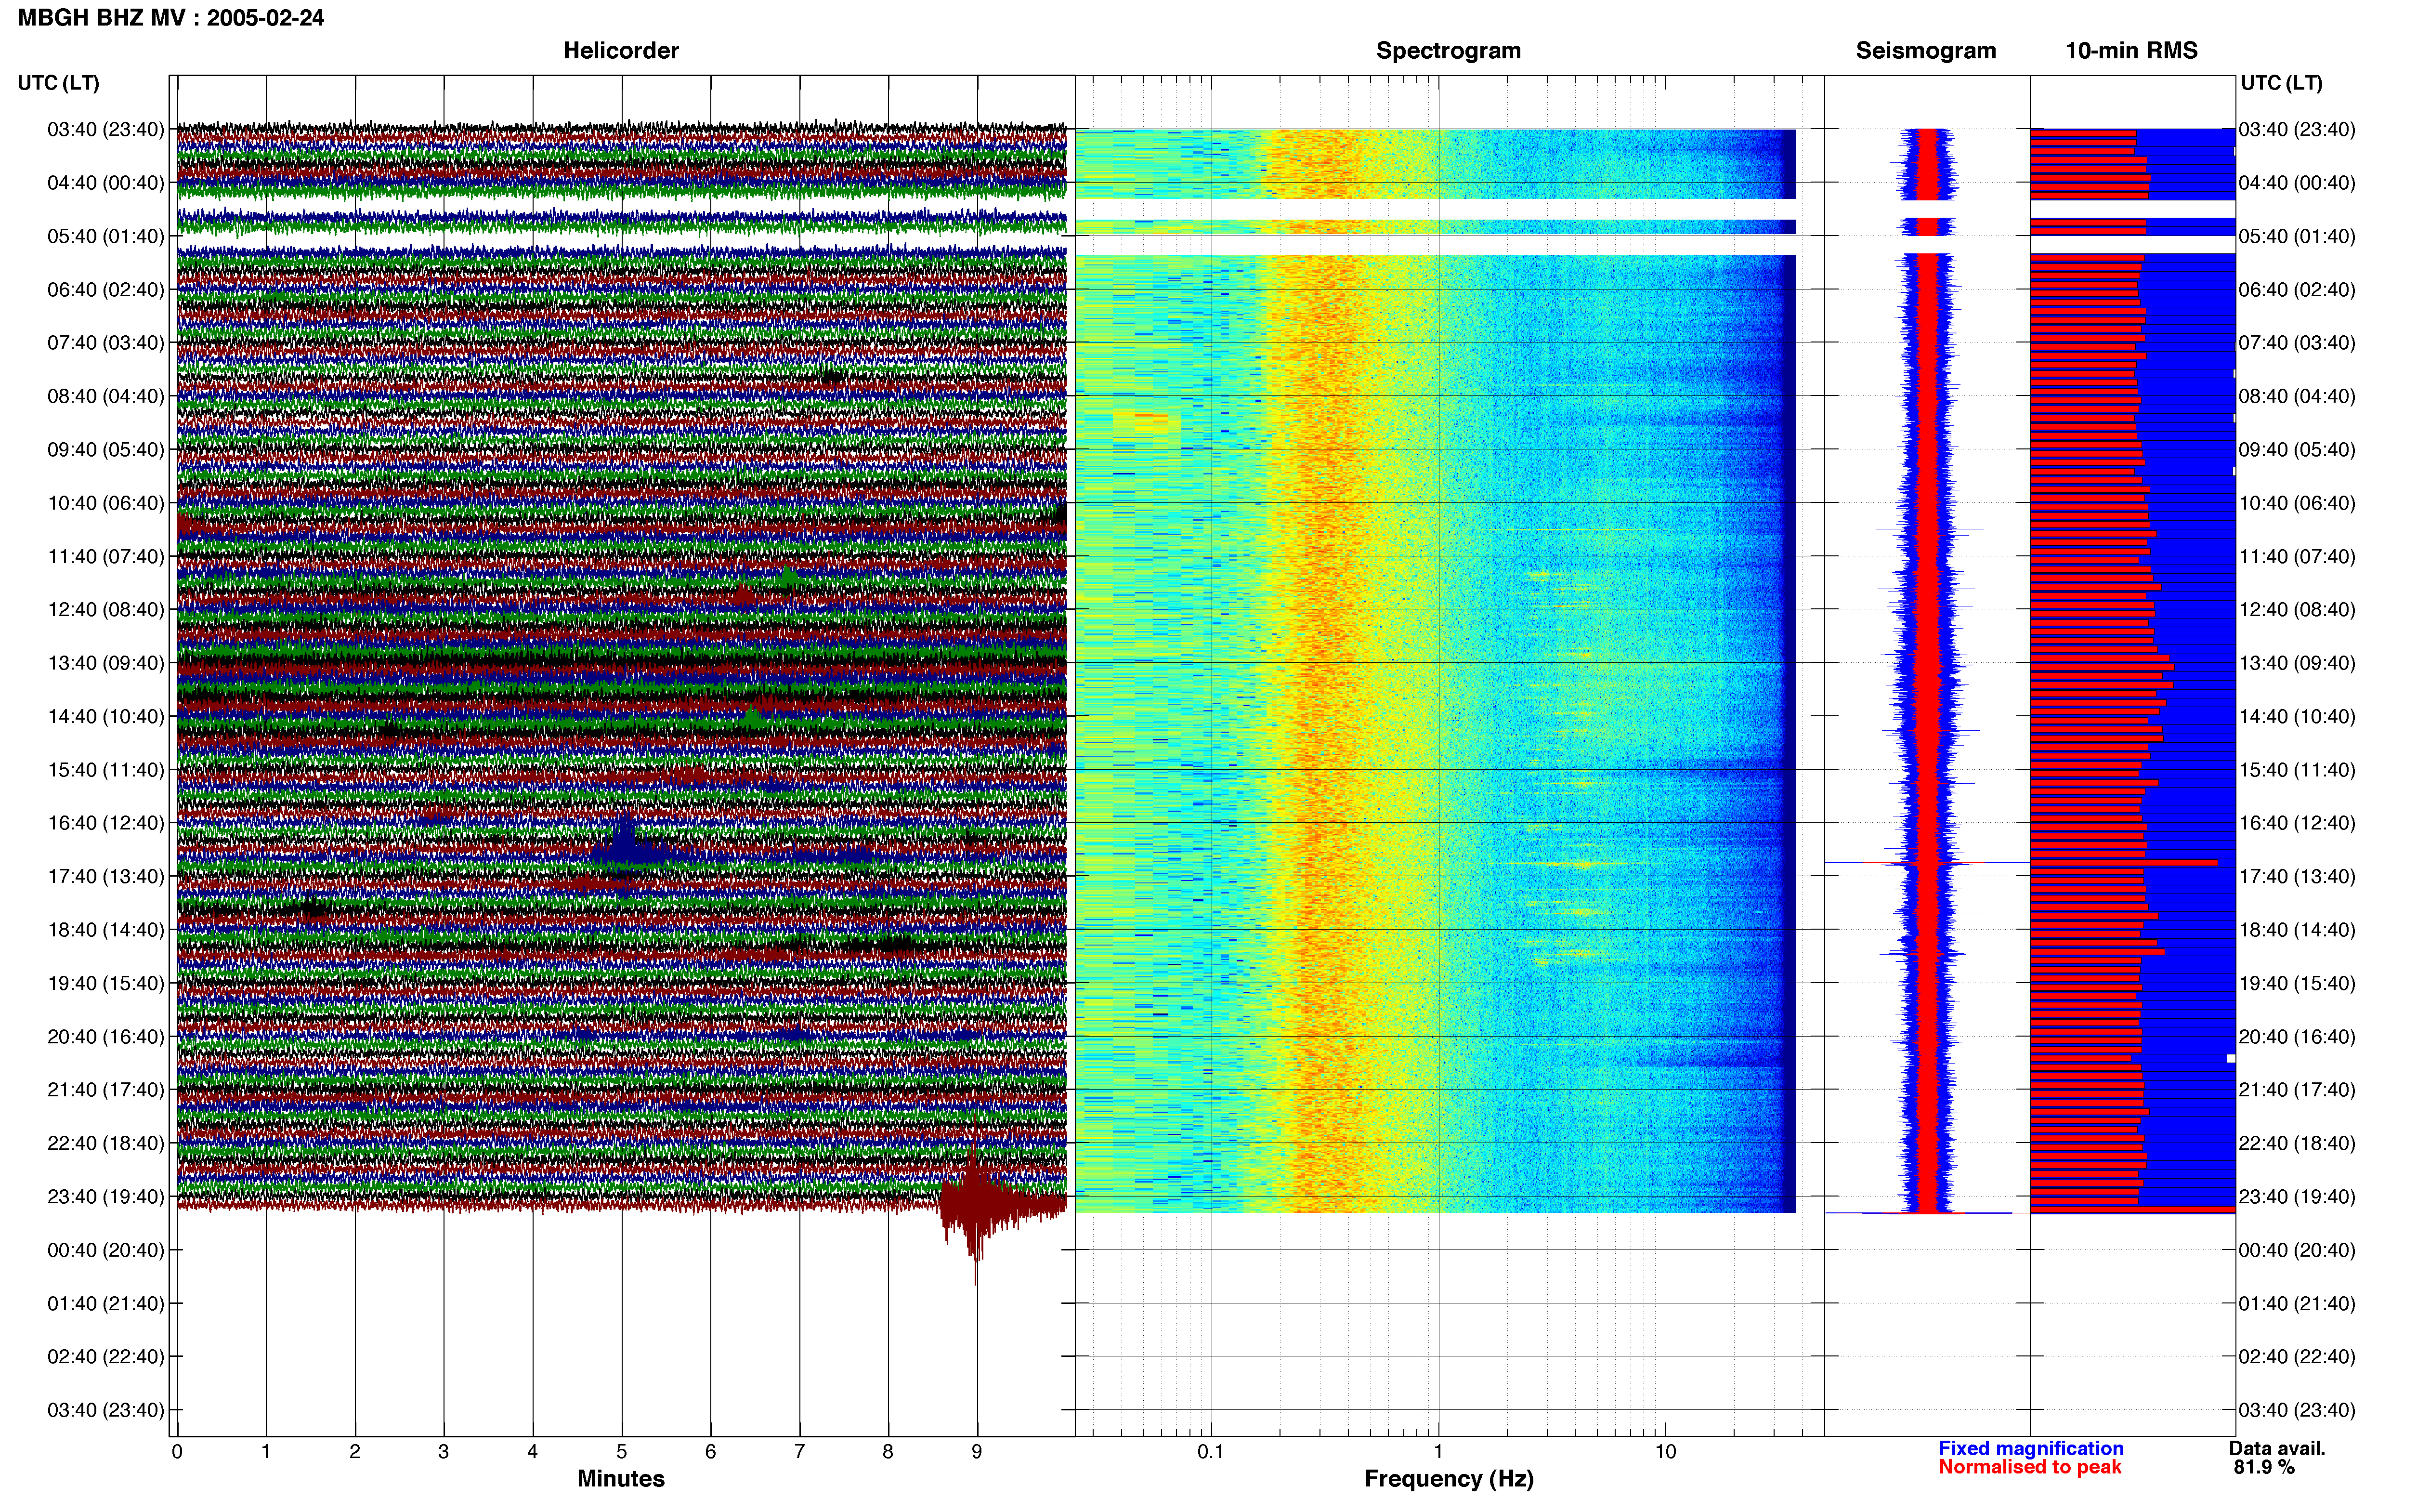Click the long horizontal spike on the seismogram near 17:40
This screenshot has width=2417, height=1512.
(1926, 862)
